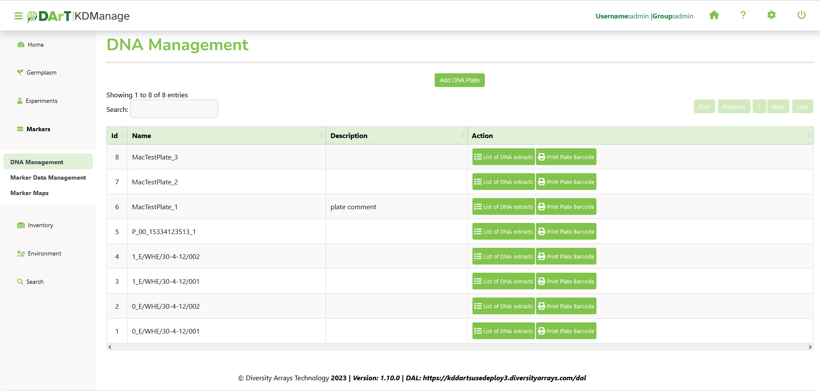820x391 pixels.
Task: Sort table by Id column
Action: (x=117, y=135)
